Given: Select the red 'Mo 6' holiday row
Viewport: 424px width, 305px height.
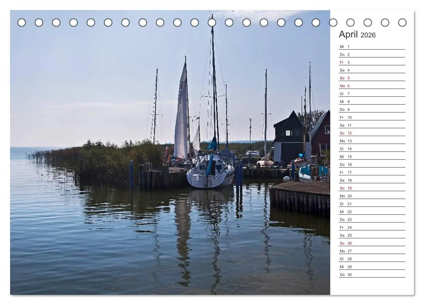Looking at the screenshot, I should coord(372,86).
